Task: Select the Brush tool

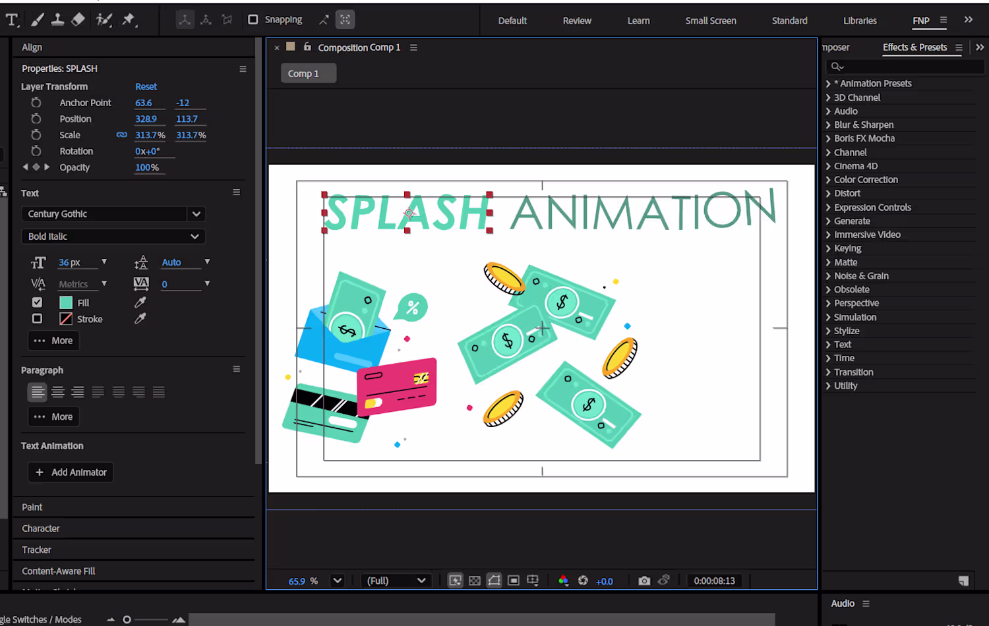Action: 37,20
